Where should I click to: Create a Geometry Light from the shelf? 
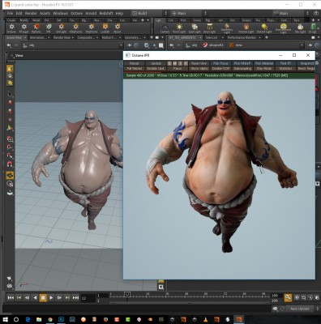click(x=227, y=27)
